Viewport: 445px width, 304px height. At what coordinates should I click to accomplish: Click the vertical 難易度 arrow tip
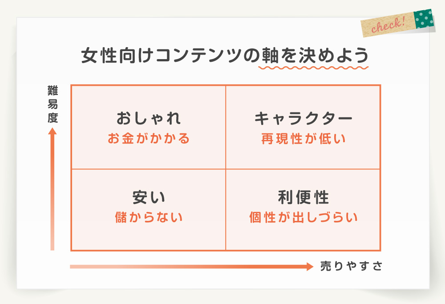52,131
